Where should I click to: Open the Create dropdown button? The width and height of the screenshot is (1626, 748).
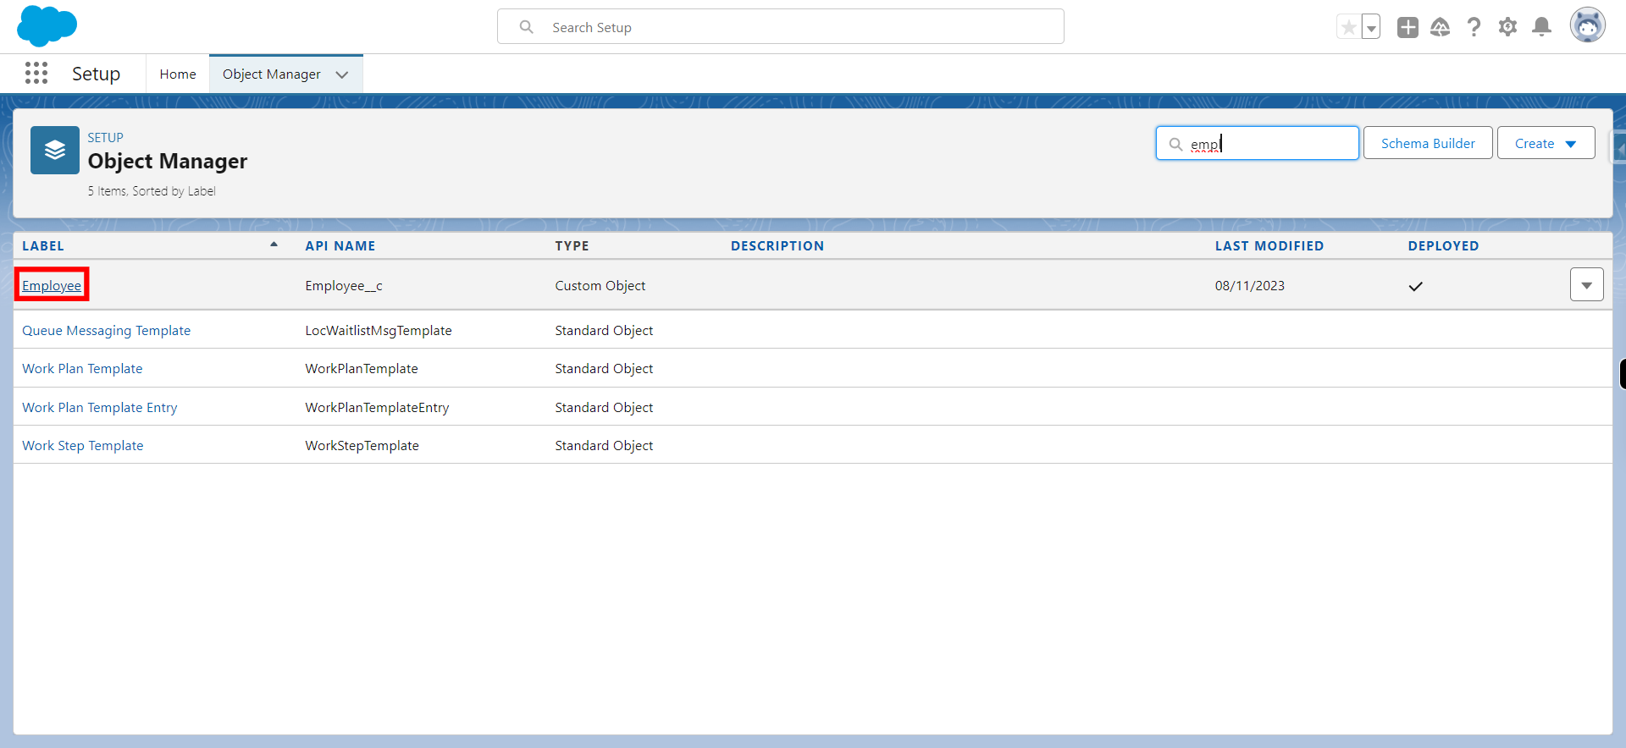click(1546, 143)
